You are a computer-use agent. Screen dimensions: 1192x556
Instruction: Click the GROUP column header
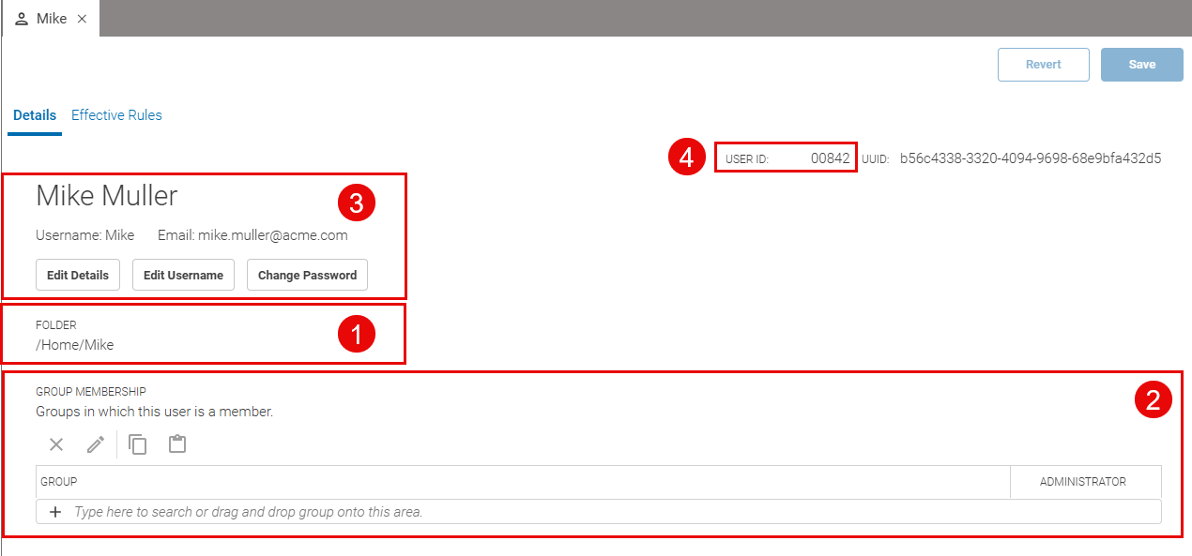[x=59, y=481]
